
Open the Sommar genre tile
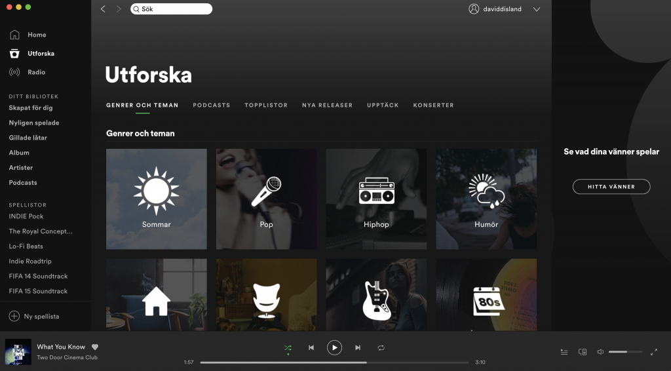pyautogui.click(x=157, y=199)
